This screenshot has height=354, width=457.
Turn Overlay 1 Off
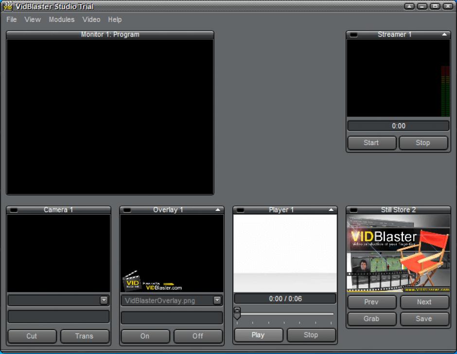198,336
